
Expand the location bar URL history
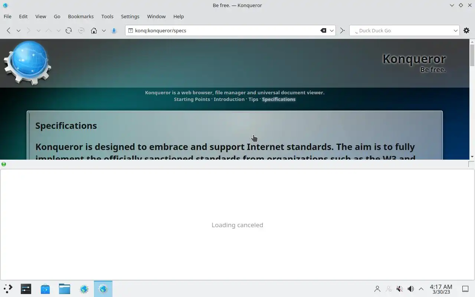point(332,30)
